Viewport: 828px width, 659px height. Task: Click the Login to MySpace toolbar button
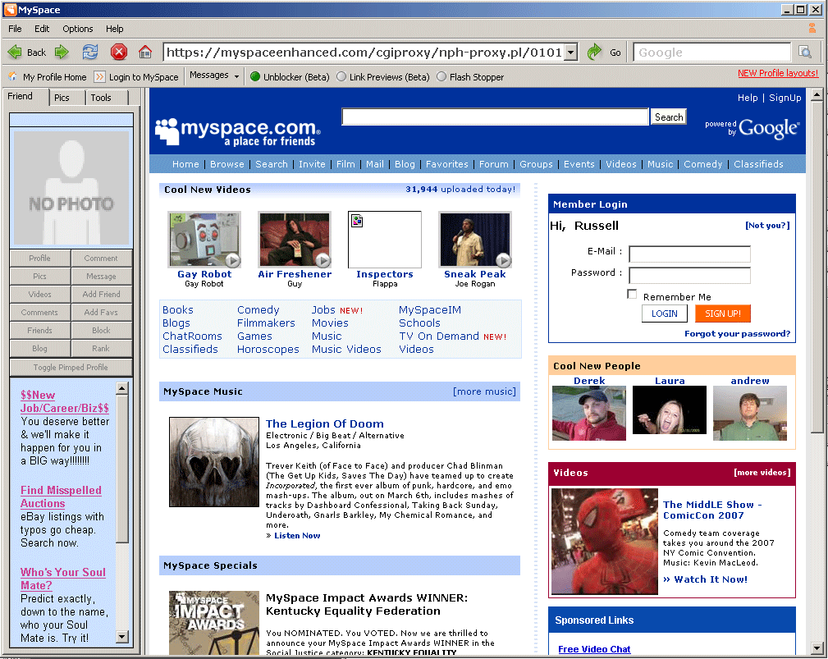point(135,77)
